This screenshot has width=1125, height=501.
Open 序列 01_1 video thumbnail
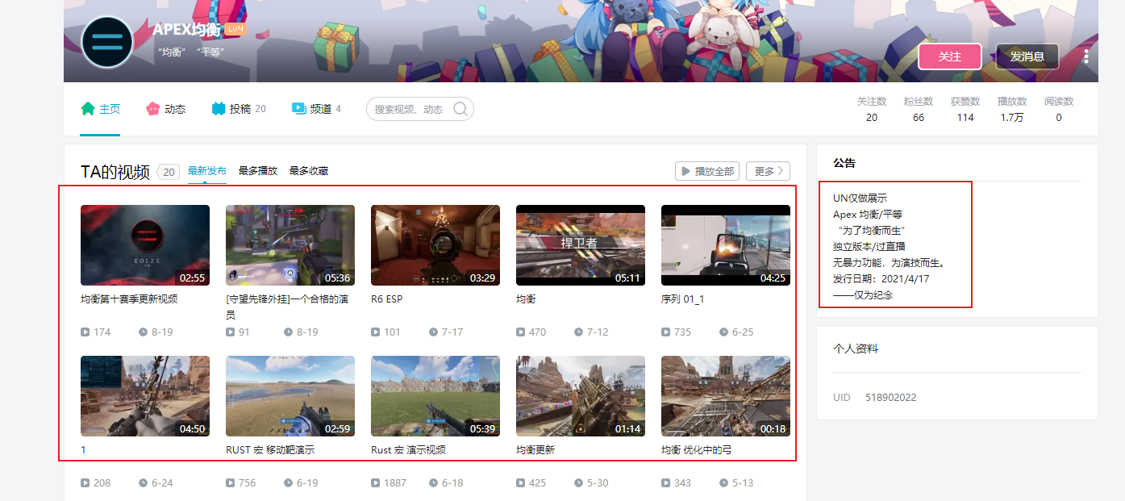[726, 245]
